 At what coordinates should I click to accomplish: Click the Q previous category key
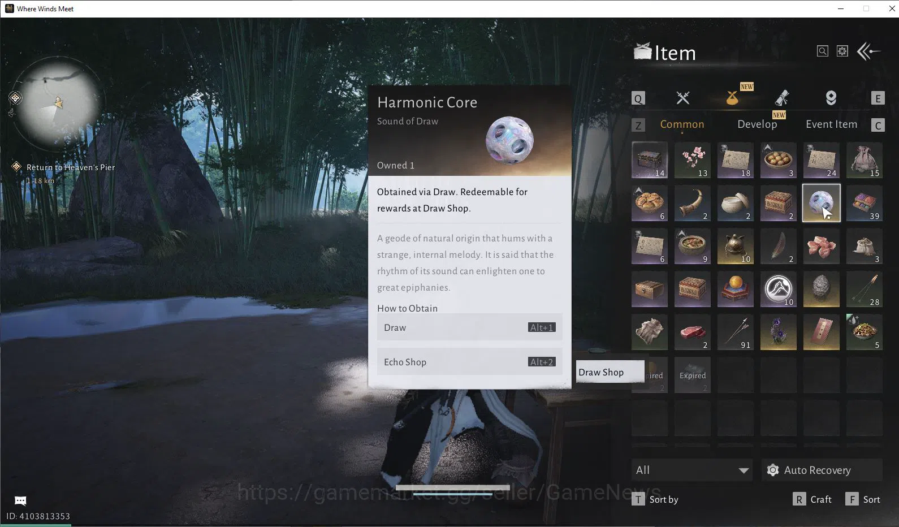pos(638,98)
